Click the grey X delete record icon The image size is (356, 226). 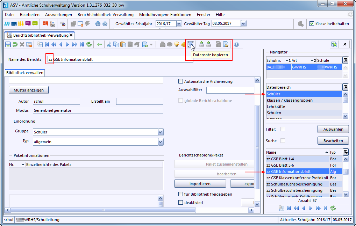[x=22, y=44]
